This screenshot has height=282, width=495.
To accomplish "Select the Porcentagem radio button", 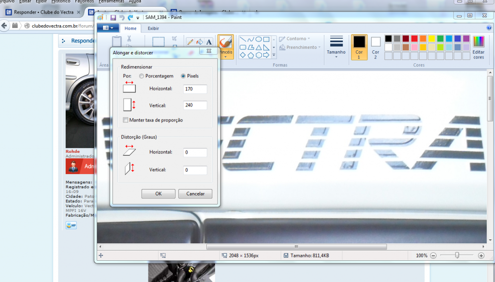I will coord(142,76).
